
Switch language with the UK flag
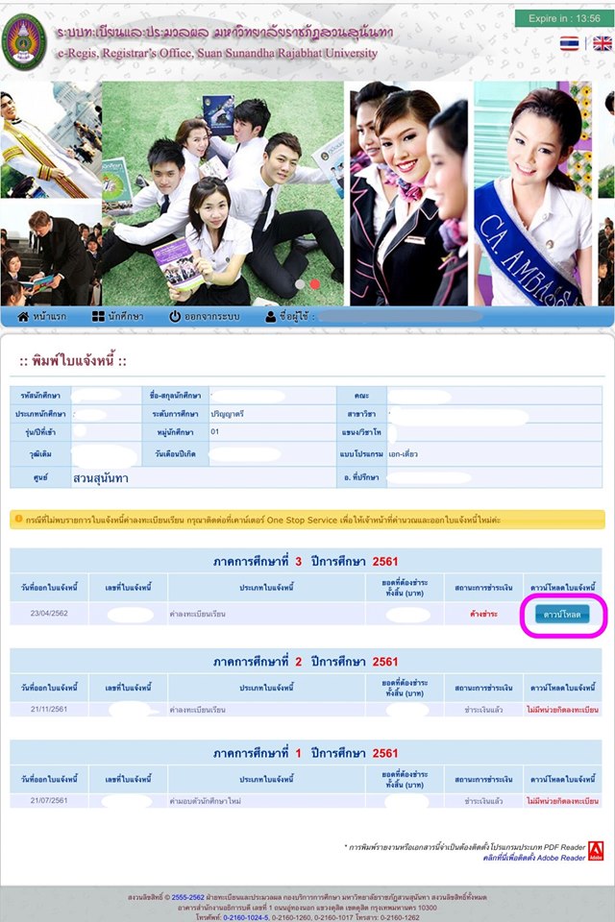click(602, 43)
